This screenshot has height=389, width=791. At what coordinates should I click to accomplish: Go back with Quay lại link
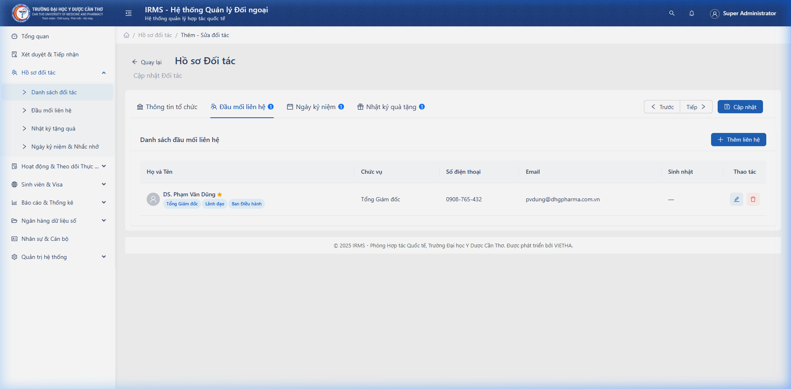[x=147, y=62]
